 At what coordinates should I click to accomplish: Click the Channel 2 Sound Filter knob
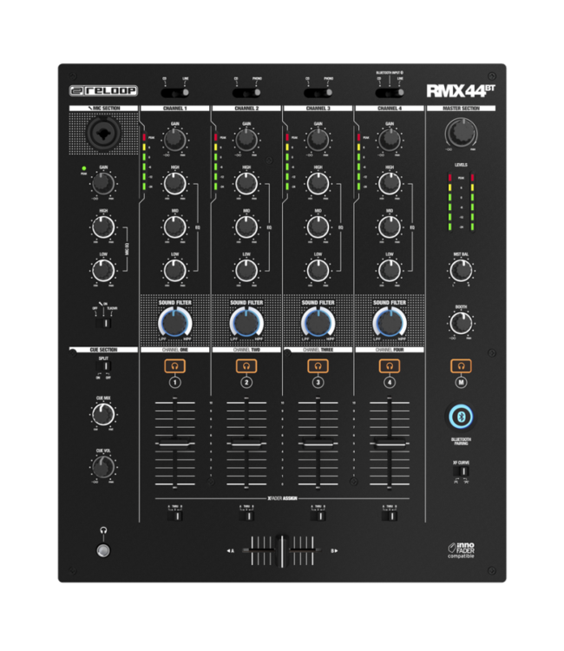point(246,323)
